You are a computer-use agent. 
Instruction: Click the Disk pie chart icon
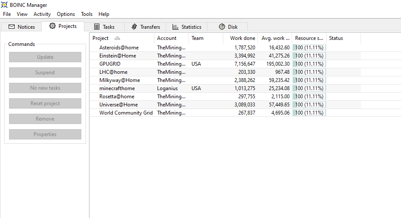222,27
